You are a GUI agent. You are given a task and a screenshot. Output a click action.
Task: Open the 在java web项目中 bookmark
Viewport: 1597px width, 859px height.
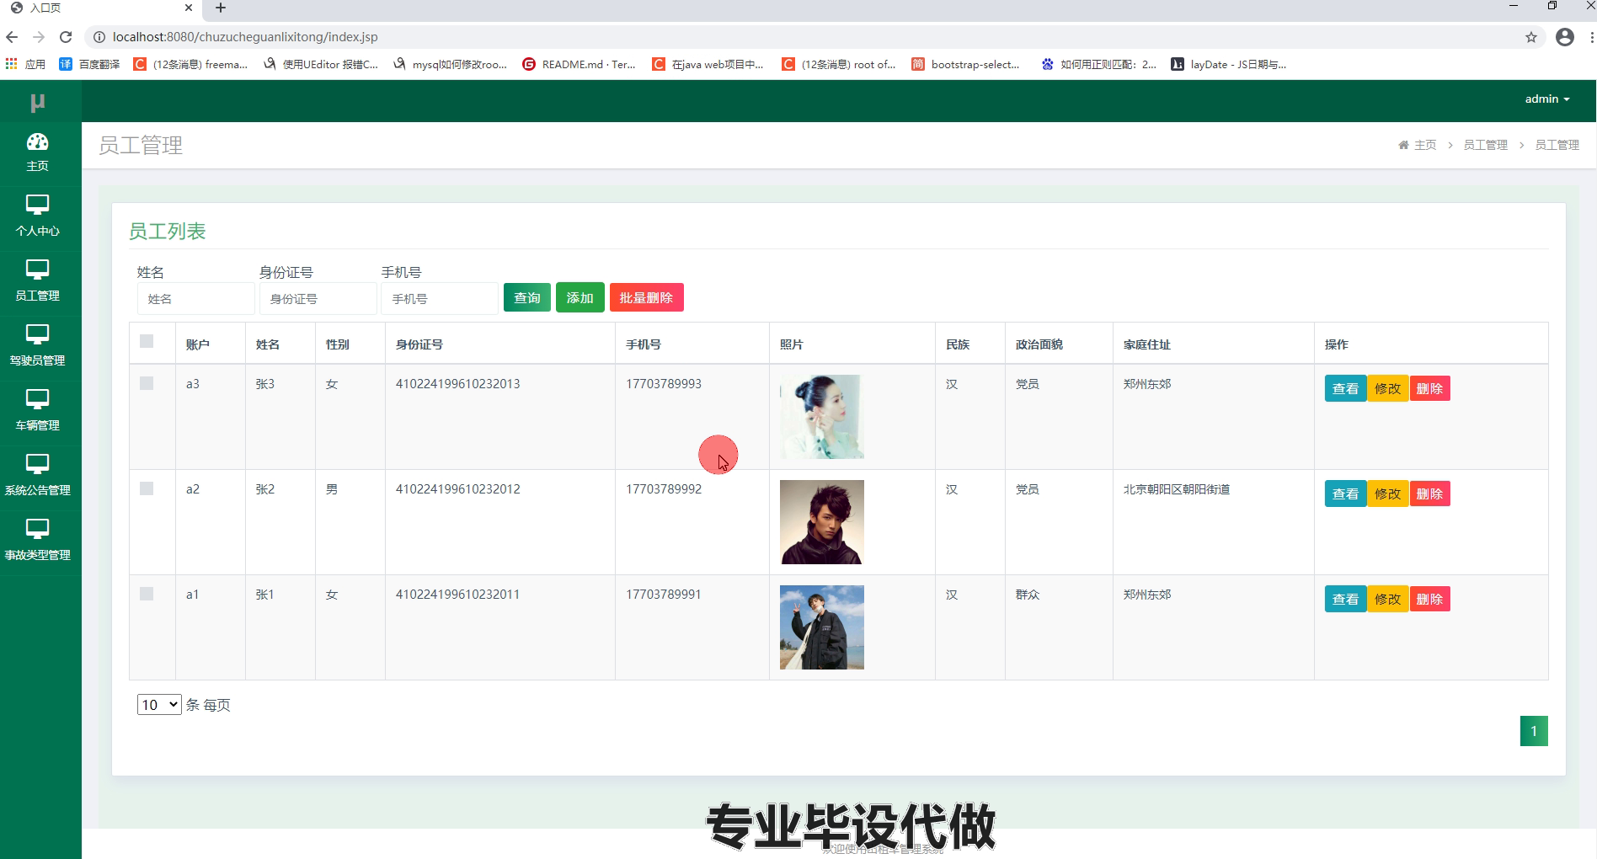click(708, 64)
